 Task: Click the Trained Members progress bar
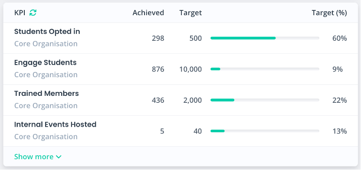pos(265,100)
